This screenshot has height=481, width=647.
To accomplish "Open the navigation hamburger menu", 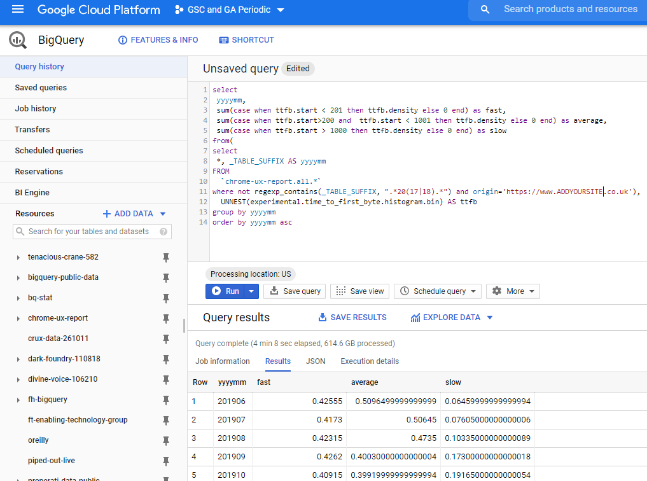I will pos(17,10).
